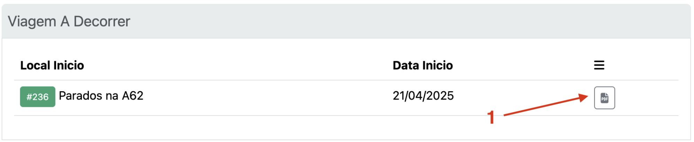Click the PDF file icon button
This screenshot has width=694, height=142.
(x=604, y=98)
